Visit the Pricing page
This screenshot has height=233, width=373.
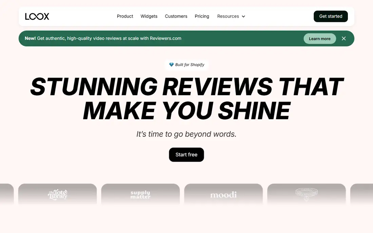[202, 16]
